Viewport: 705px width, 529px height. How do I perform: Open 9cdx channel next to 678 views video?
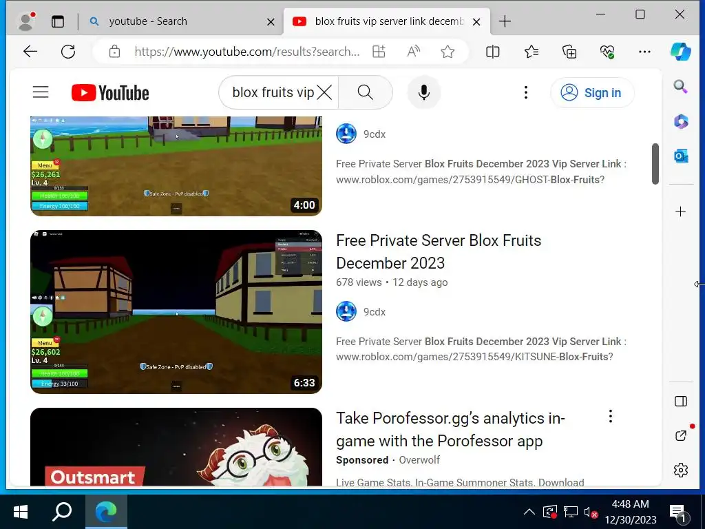[x=374, y=312]
